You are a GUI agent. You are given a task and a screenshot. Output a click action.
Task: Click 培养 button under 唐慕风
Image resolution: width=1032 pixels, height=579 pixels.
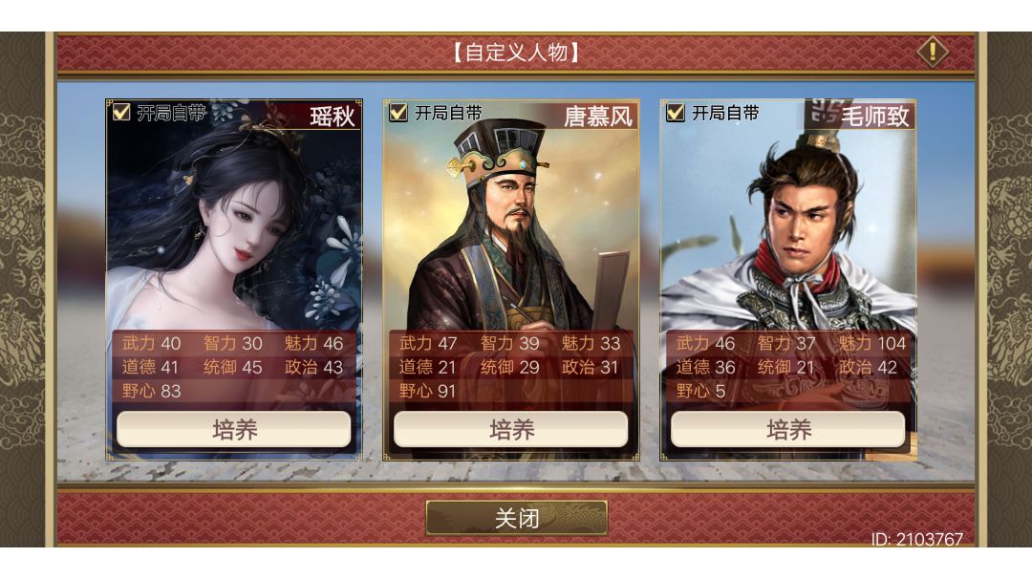coord(510,430)
